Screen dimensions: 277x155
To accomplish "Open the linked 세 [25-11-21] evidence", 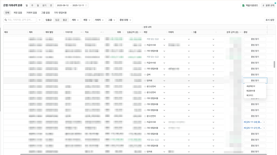I will (253, 128).
